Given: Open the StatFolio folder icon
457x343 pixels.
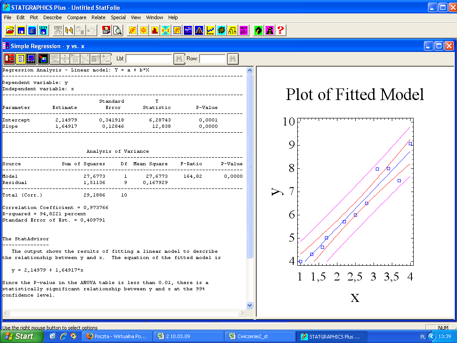Looking at the screenshot, I should pos(10,30).
